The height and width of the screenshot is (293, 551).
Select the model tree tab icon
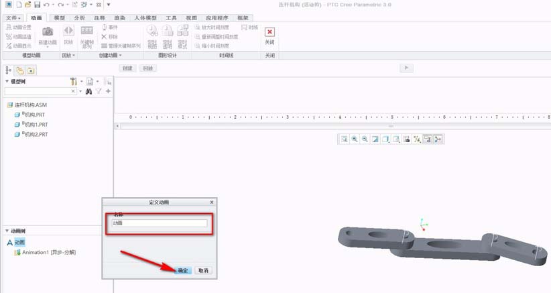[x=9, y=70]
